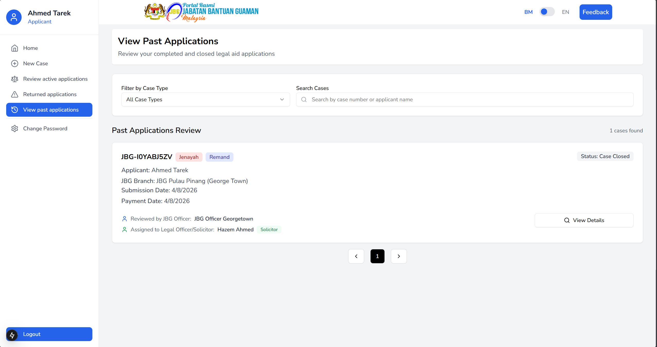Click the New Case plus-circle icon

[15, 63]
